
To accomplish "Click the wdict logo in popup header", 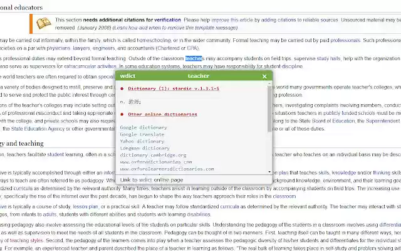I will 128,76.
